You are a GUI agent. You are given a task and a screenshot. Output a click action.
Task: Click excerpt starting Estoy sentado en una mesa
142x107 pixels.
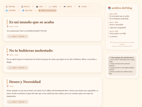pos(52,94)
